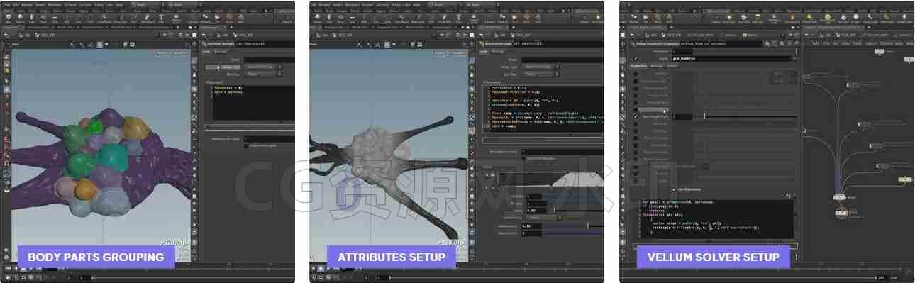Open the Output tab in Vellum Constraints panel

coord(671,65)
